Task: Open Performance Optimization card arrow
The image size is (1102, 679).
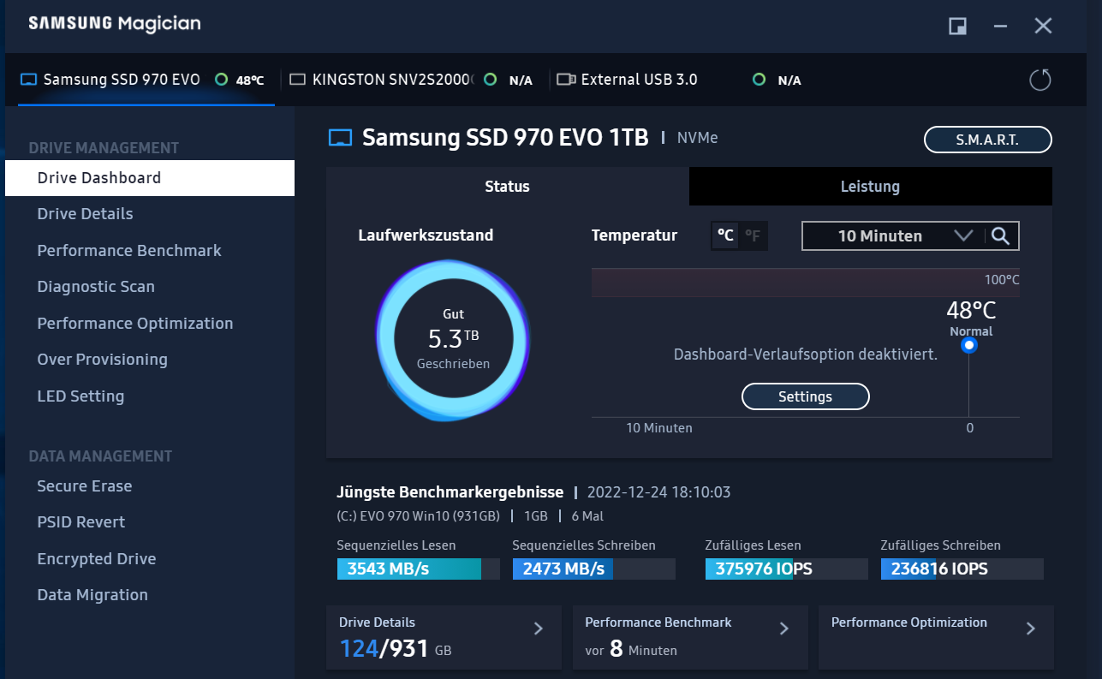Action: pos(1031,628)
